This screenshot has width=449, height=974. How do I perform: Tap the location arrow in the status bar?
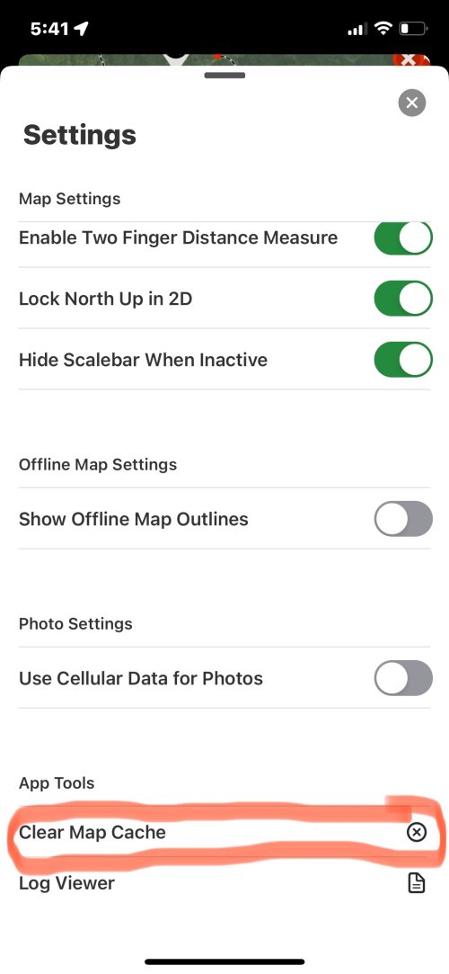point(81,28)
